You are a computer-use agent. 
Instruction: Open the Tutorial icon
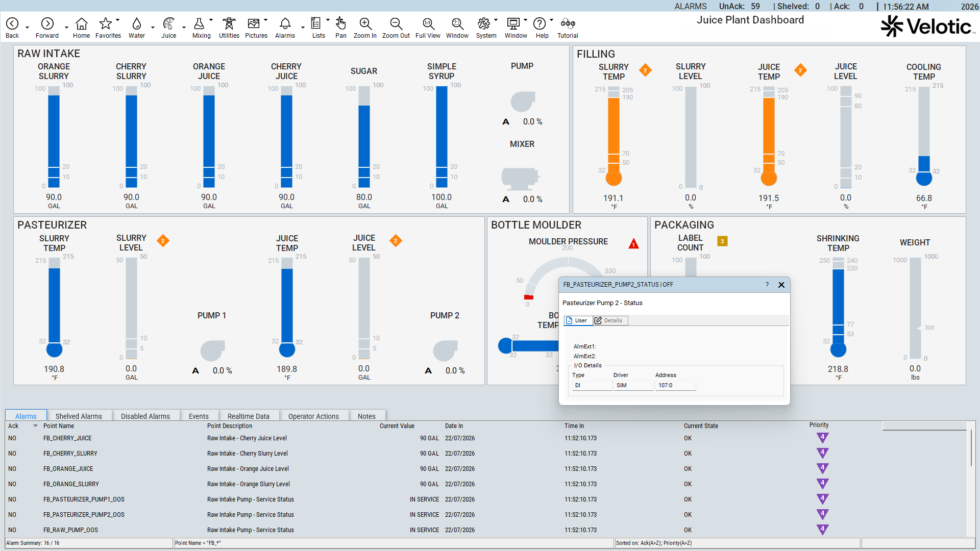(568, 24)
